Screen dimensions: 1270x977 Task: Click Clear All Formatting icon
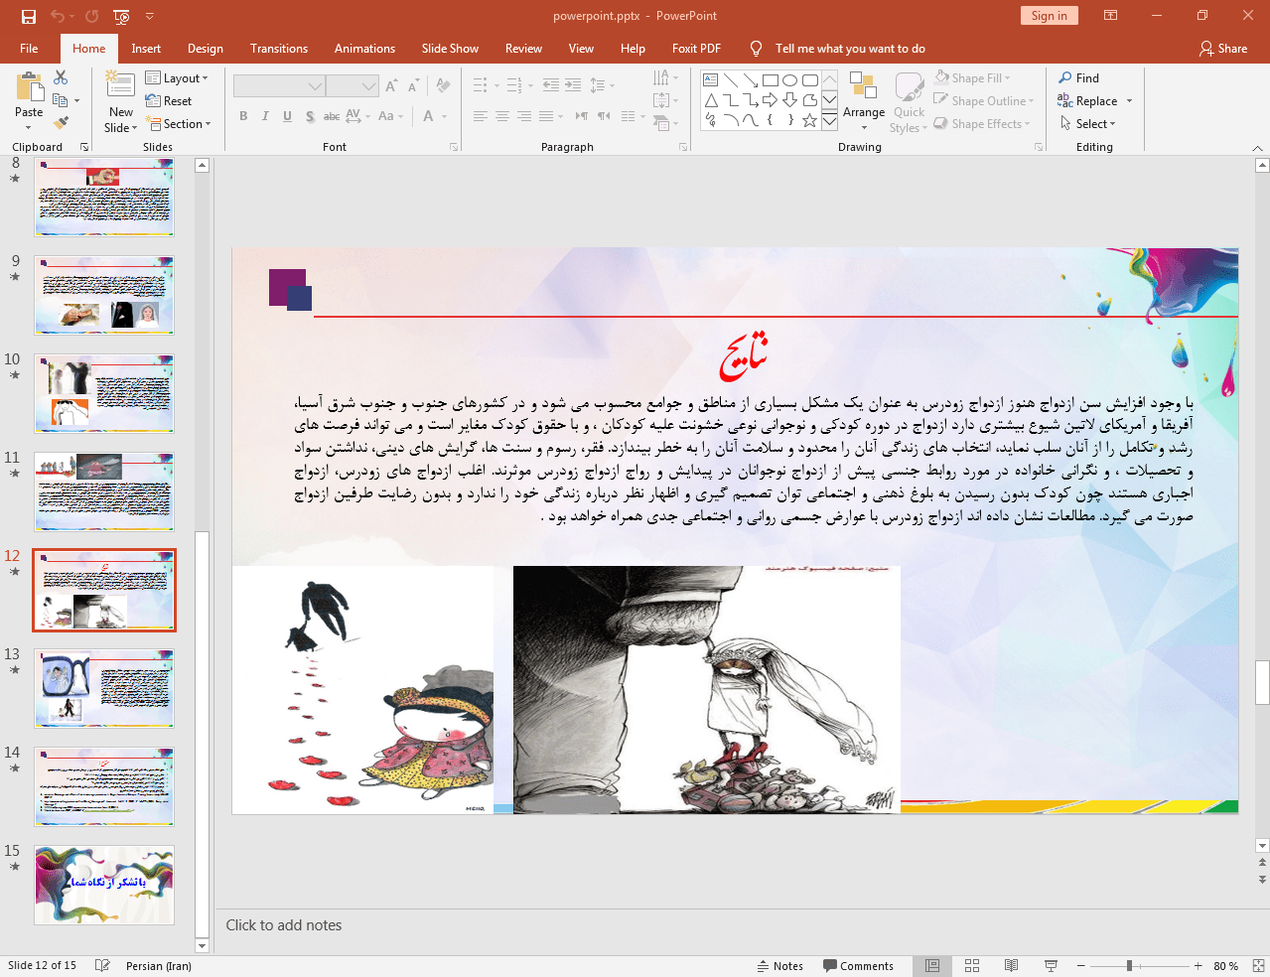444,86
